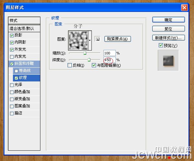The width and height of the screenshot is (194, 161).
Task: Close the 图层样式 dialog window
Action: pyautogui.click(x=184, y=7)
